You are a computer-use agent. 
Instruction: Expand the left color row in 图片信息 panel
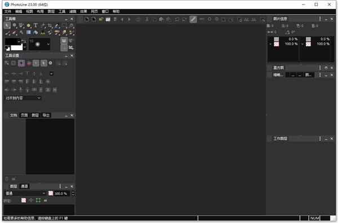coord(270,44)
